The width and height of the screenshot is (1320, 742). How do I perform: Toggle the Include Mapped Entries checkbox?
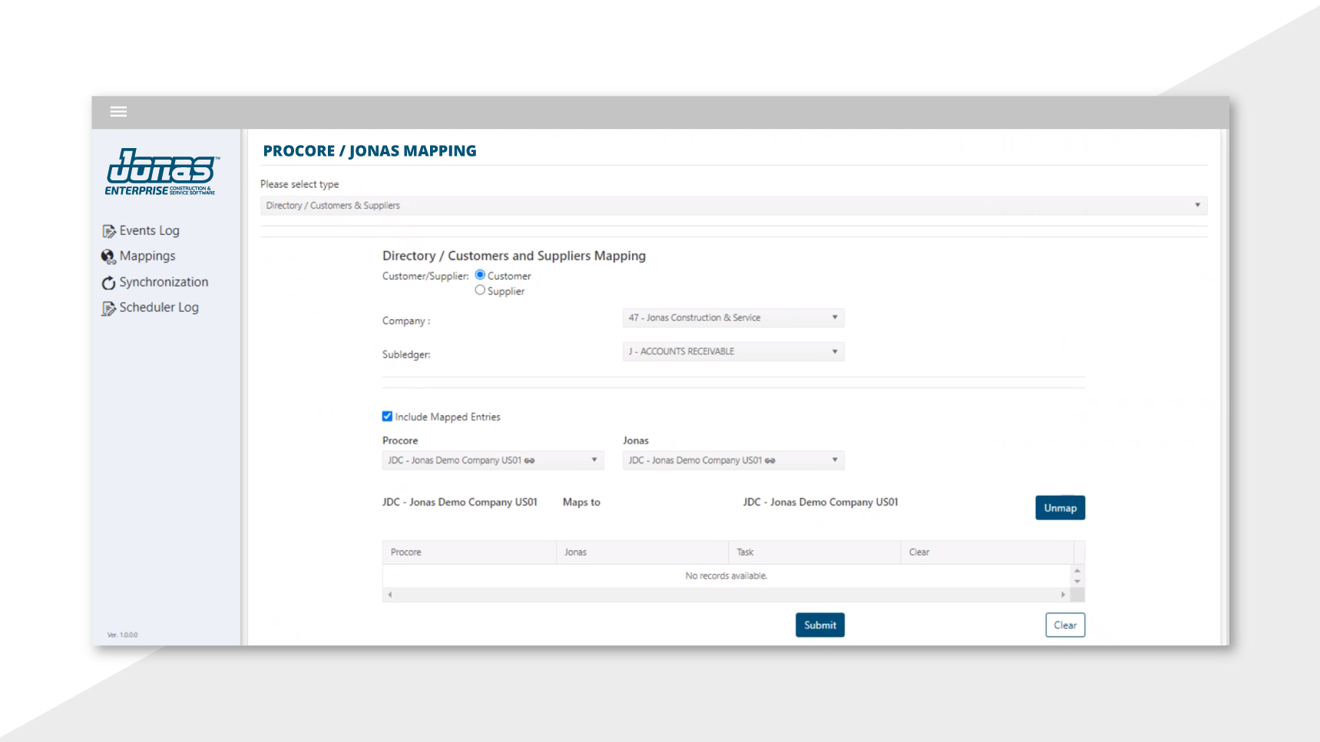tap(387, 417)
